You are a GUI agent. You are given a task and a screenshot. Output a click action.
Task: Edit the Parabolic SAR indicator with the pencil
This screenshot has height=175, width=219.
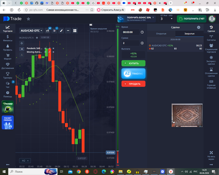[x=49, y=48]
